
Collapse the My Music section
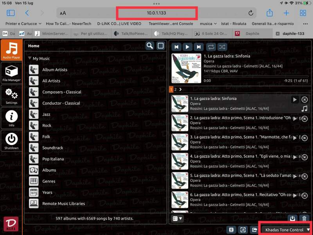pos(30,58)
